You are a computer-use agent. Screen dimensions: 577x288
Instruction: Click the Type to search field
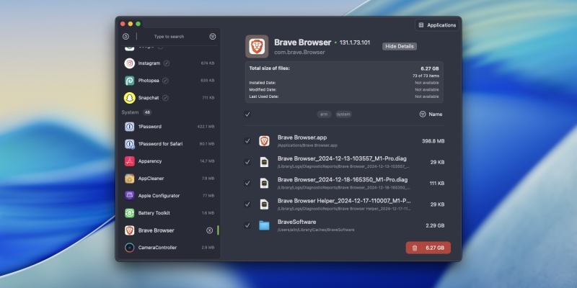point(169,37)
